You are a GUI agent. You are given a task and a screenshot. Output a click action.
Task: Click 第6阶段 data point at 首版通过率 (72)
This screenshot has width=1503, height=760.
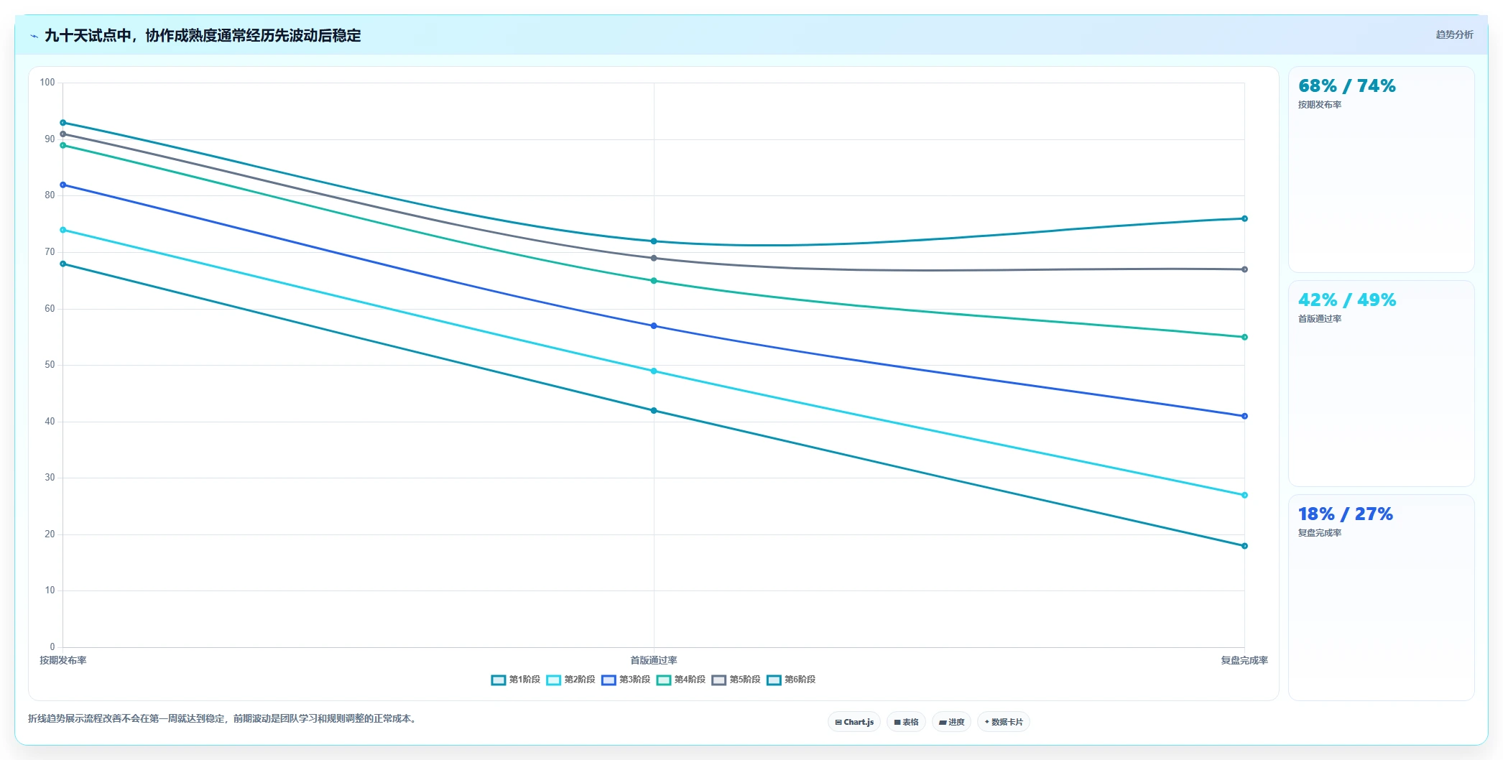tap(654, 241)
